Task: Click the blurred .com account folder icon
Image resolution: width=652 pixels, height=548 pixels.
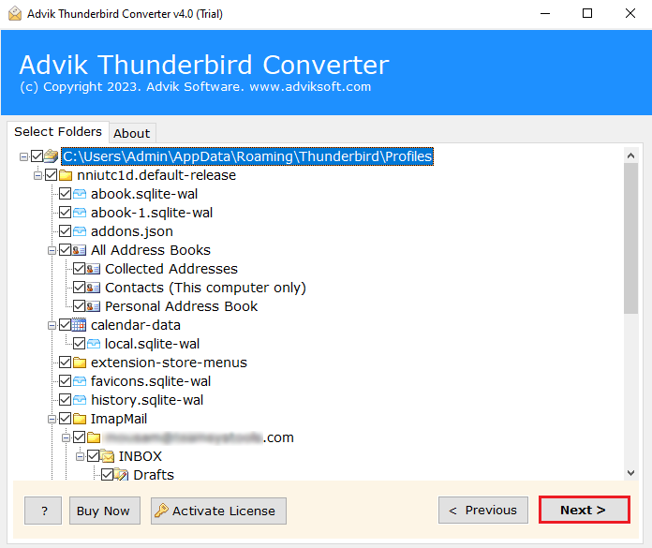Action: tap(94, 437)
